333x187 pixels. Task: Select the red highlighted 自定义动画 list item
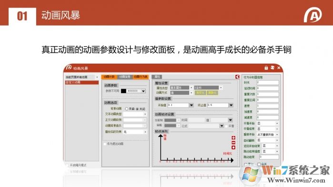82,82
